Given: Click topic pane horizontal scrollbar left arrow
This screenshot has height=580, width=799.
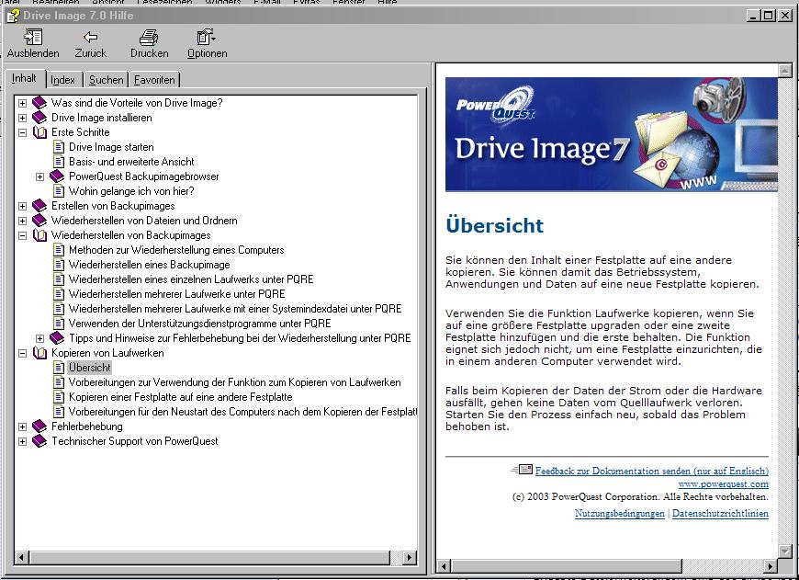Looking at the screenshot, I should pyautogui.click(x=445, y=566).
